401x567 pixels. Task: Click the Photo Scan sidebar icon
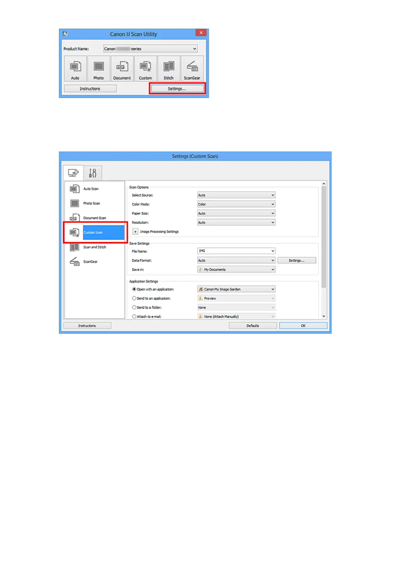[75, 203]
